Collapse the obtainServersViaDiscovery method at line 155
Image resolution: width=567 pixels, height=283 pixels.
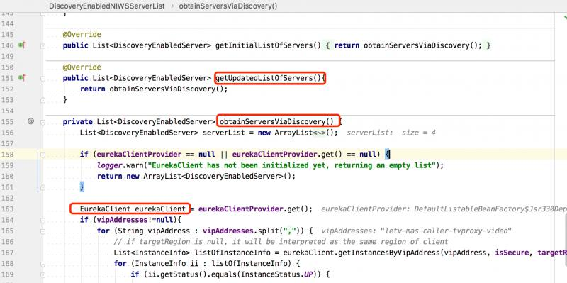click(43, 122)
